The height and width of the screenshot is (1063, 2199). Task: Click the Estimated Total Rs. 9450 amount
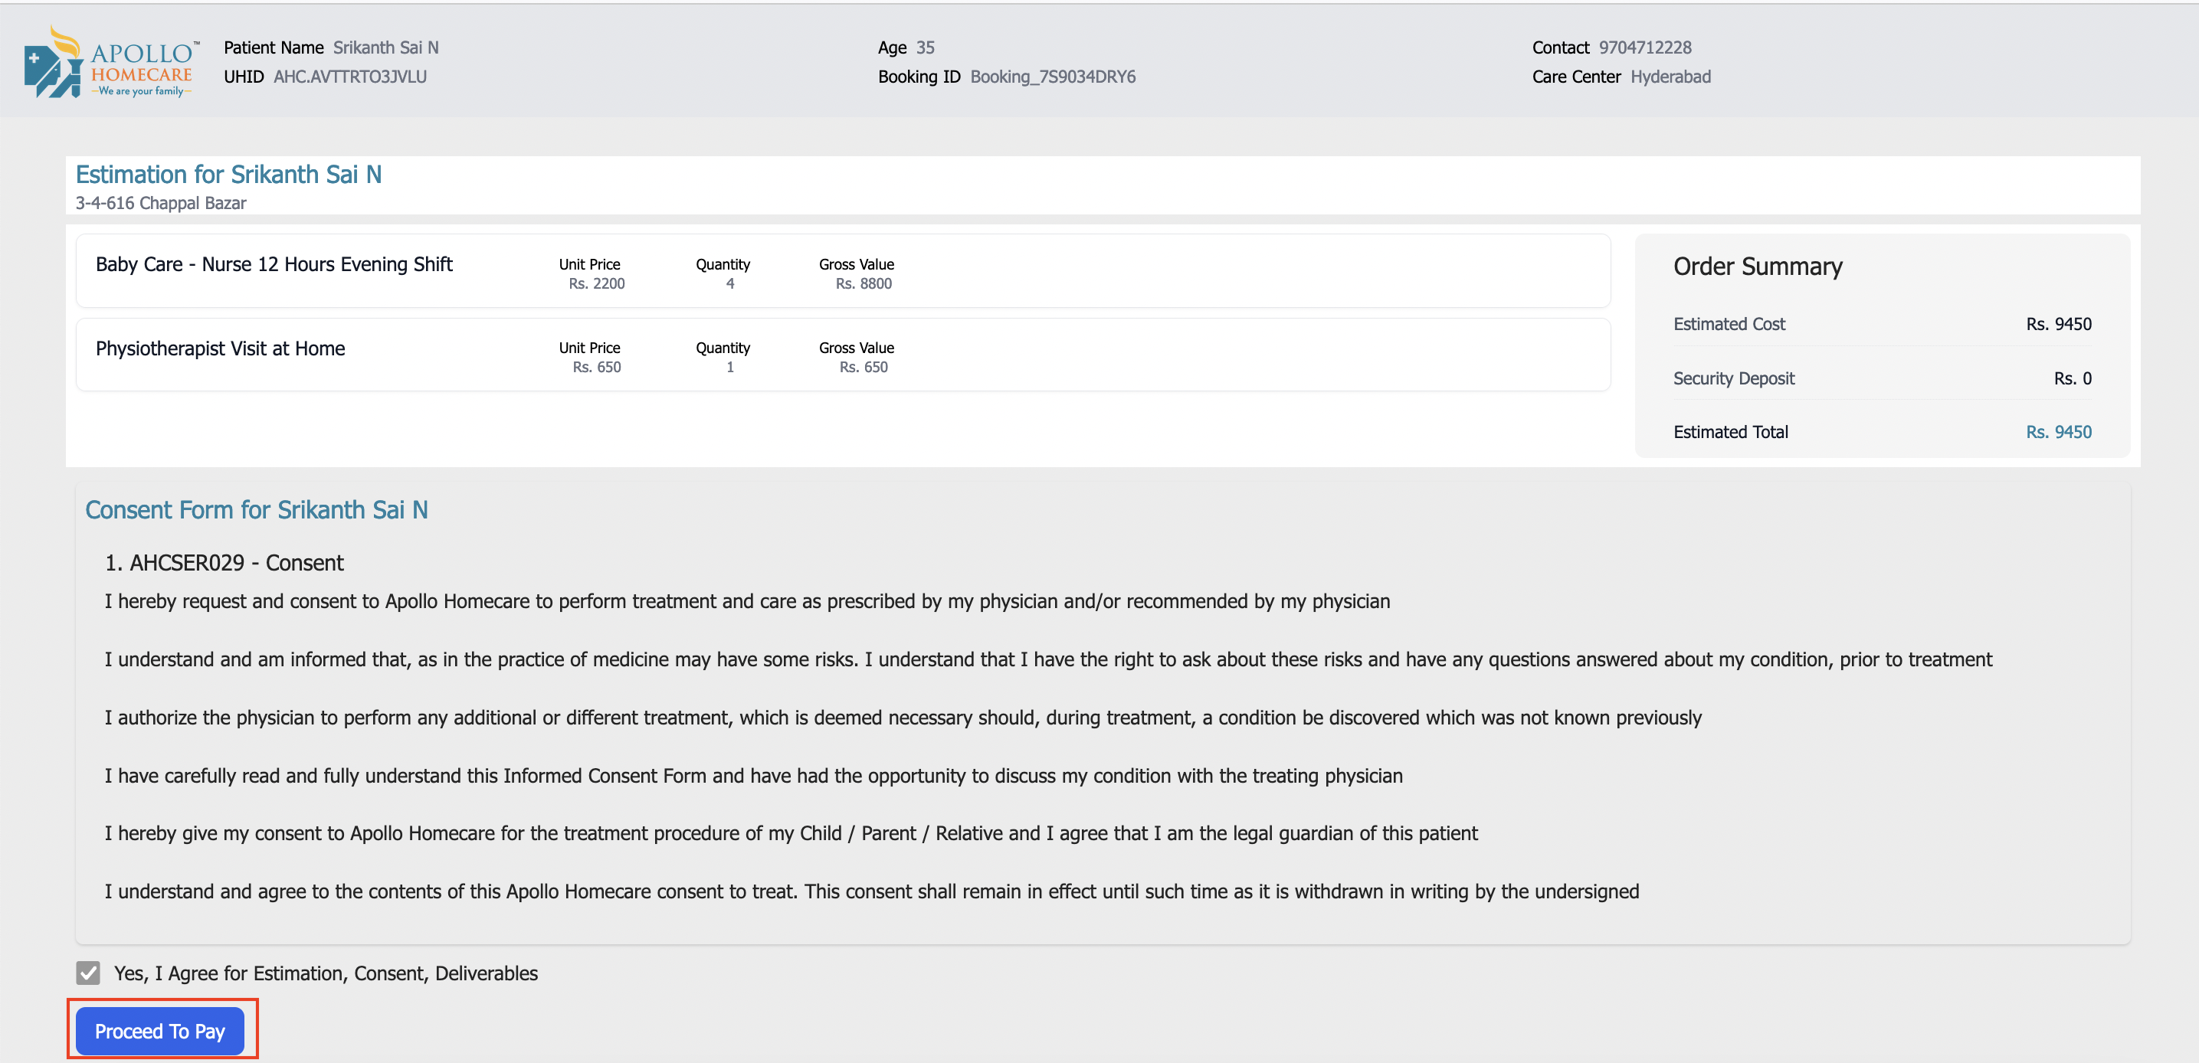pos(2058,432)
